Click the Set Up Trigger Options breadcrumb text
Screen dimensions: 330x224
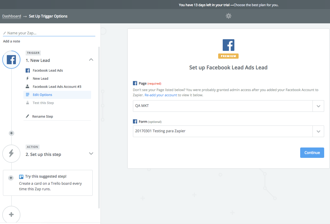(x=48, y=16)
